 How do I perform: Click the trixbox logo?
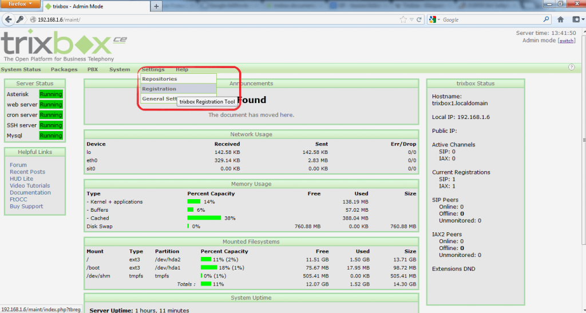(x=64, y=45)
